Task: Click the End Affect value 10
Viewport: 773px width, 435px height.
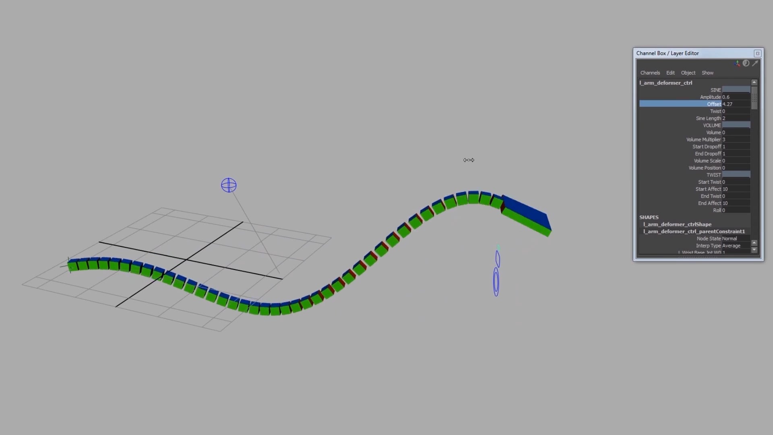Action: coord(736,203)
